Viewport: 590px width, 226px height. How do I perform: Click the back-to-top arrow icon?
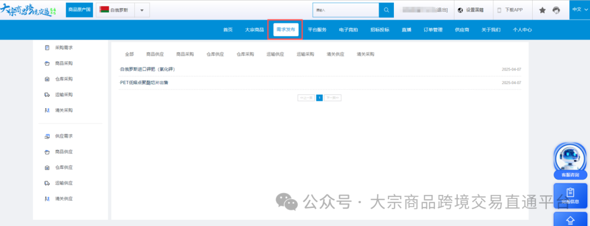570,220
